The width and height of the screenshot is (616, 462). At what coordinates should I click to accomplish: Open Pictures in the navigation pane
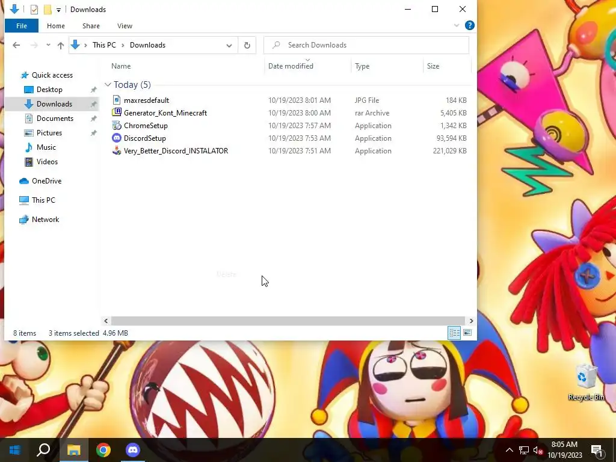tap(49, 133)
